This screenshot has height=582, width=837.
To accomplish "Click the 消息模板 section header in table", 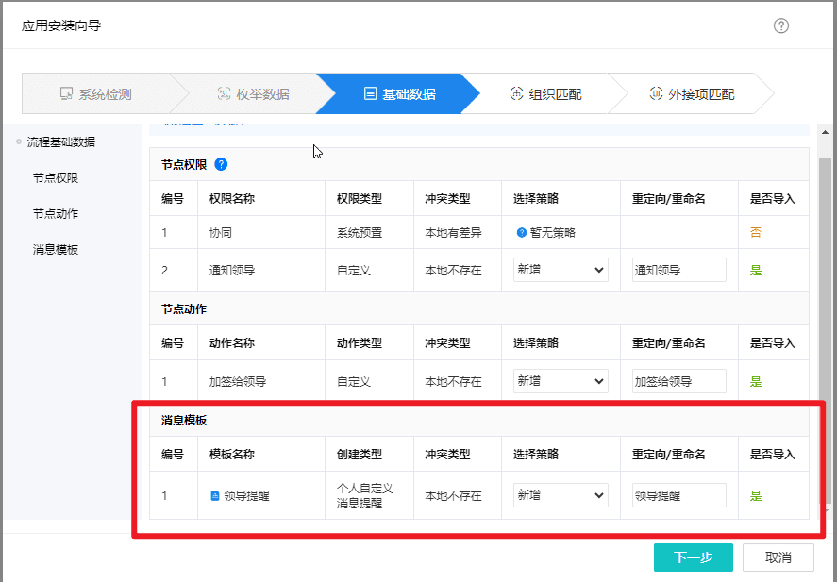I will coord(184,421).
